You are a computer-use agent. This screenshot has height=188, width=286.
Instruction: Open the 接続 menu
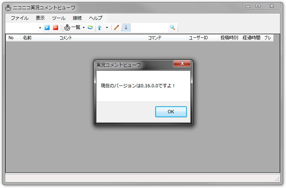[x=77, y=18]
